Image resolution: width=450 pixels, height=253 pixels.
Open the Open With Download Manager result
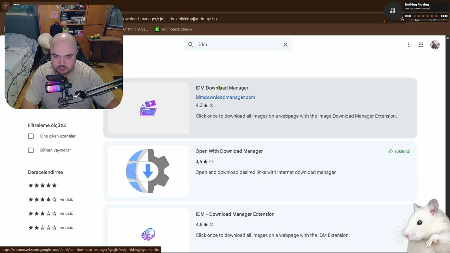coord(229,151)
